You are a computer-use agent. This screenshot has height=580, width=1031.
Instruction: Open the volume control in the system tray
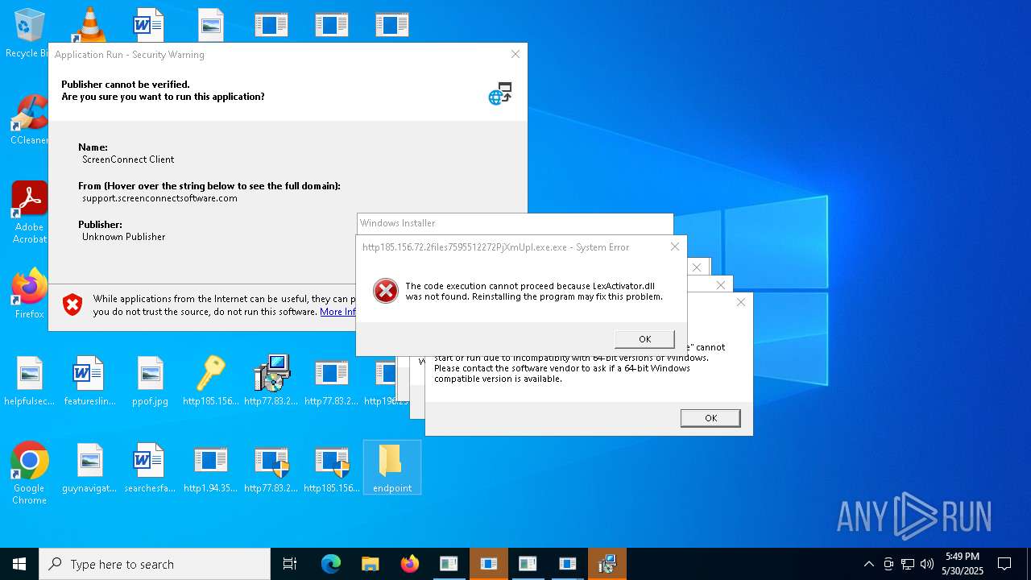point(926,564)
